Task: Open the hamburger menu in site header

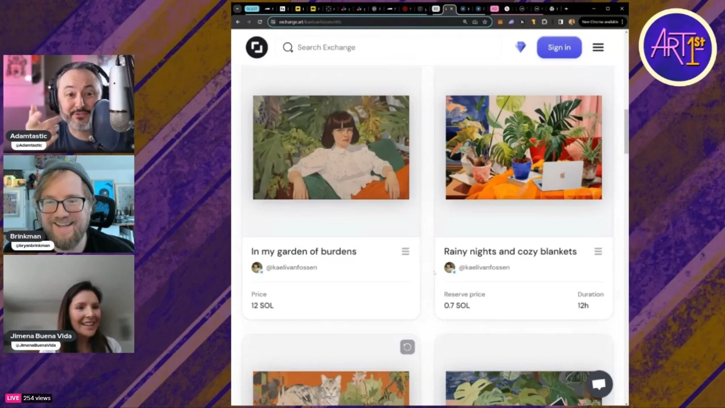Action: click(598, 48)
